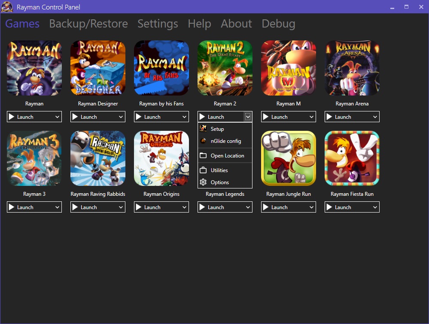Image resolution: width=429 pixels, height=324 pixels.
Task: Select the Rayman Jungle Run icon
Action: [289, 158]
